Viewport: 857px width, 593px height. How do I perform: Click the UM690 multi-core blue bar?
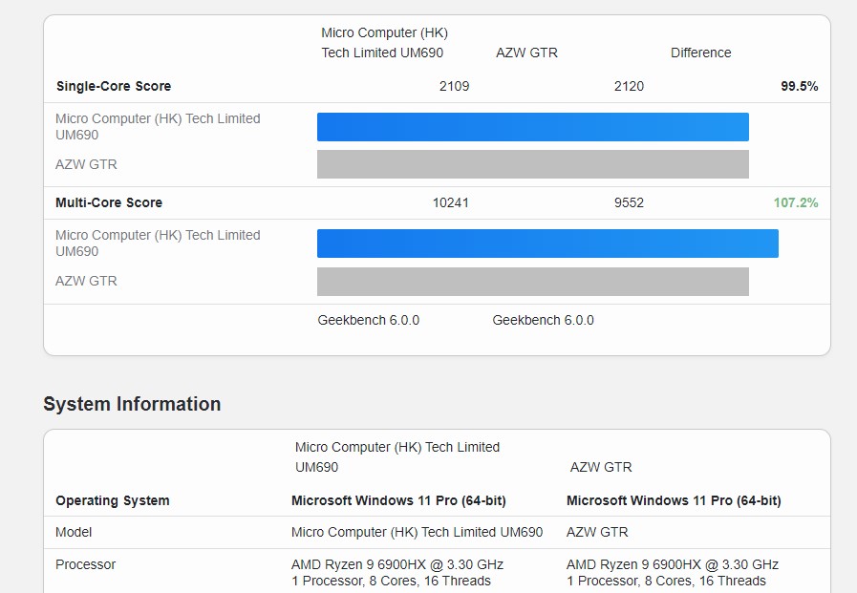pyautogui.click(x=547, y=244)
